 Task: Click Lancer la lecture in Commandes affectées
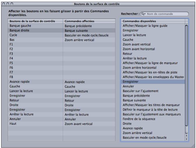[76, 91]
